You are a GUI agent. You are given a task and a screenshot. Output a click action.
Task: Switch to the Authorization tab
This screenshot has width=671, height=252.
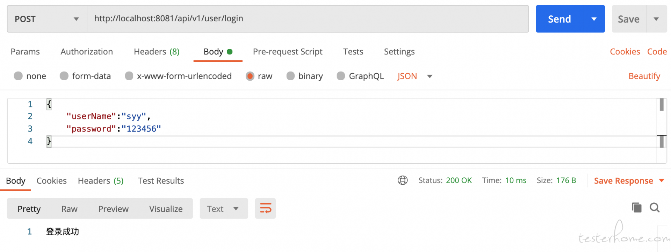[x=87, y=52]
